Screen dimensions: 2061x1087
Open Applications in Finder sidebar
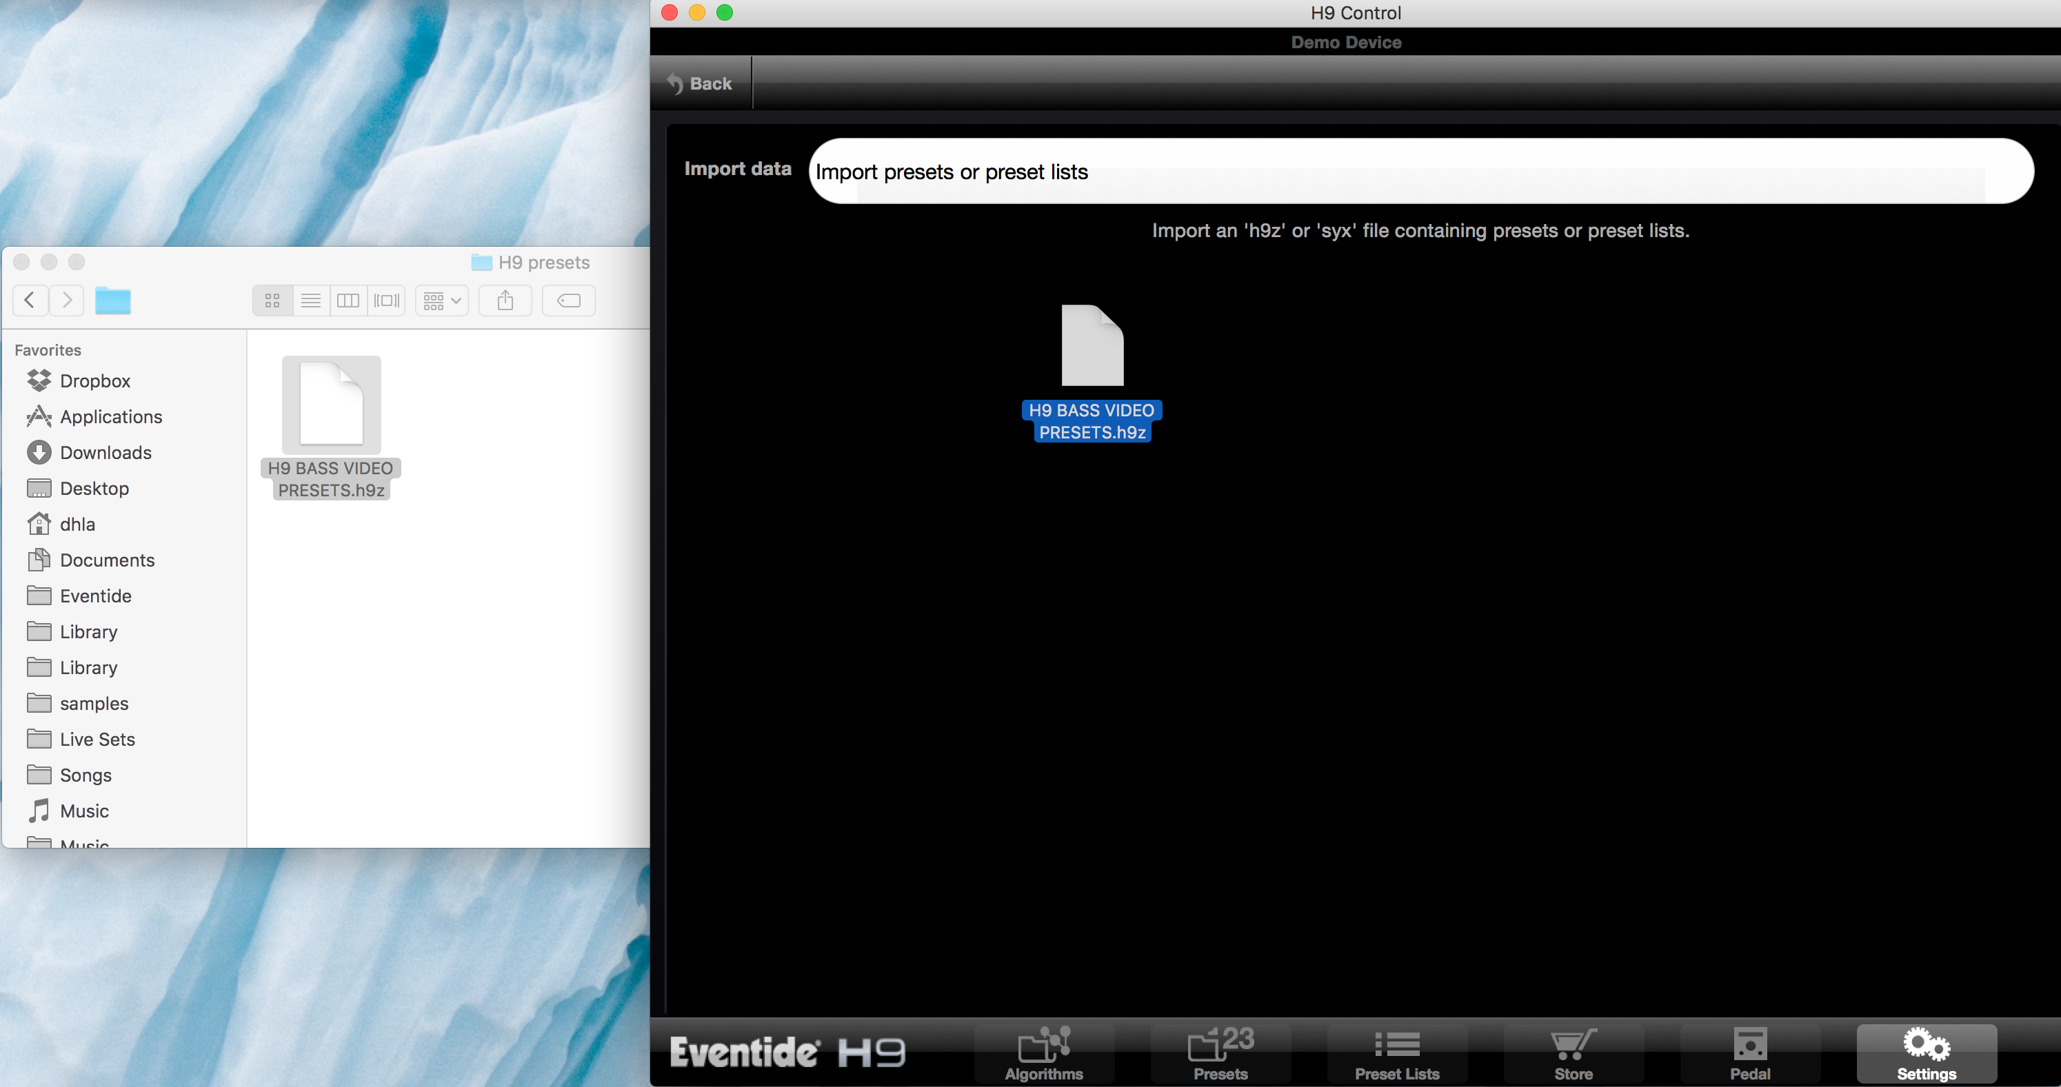click(x=111, y=417)
